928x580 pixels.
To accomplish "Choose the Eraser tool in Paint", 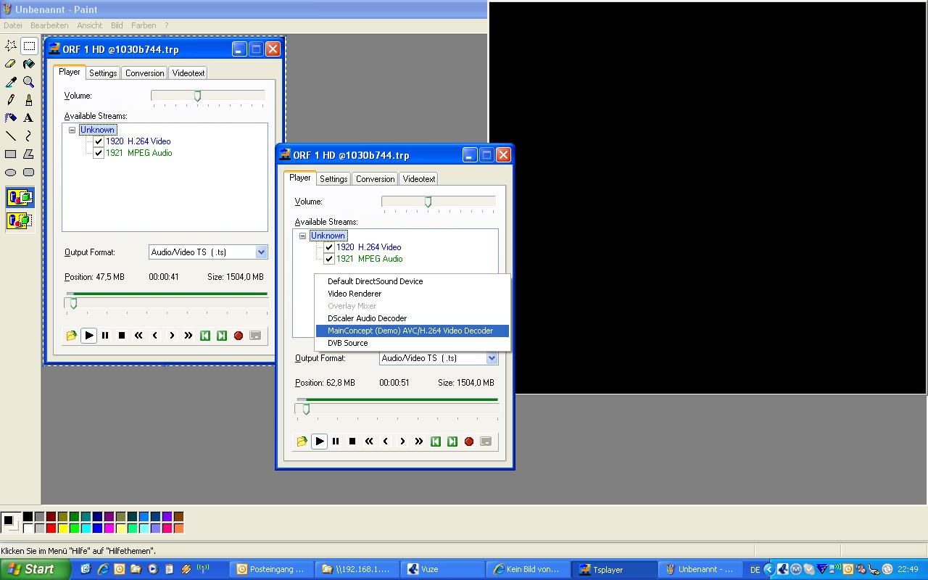I will tap(11, 64).
